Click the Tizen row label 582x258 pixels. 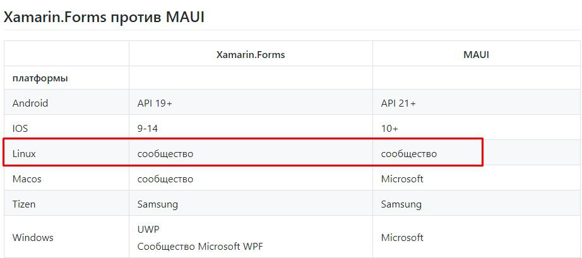(x=24, y=204)
